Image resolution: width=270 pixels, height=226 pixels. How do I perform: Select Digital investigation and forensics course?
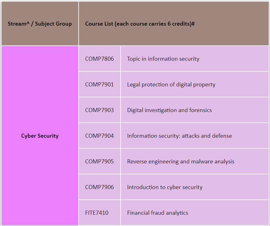coord(169,110)
